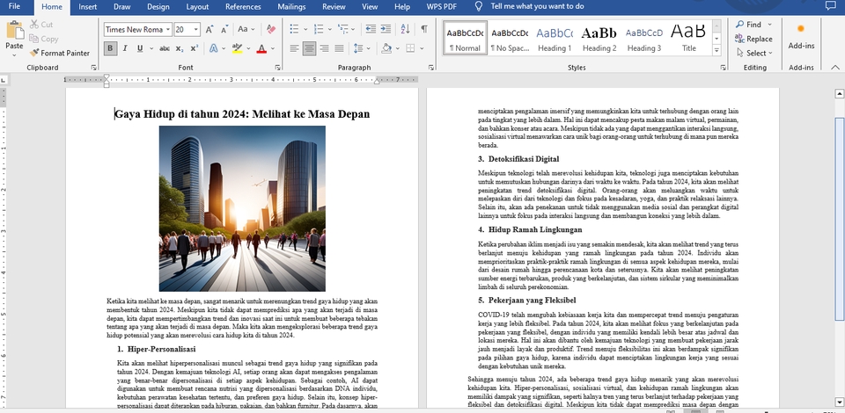The image size is (845, 413).
Task: Decrease paragraph indent
Action: click(371, 29)
